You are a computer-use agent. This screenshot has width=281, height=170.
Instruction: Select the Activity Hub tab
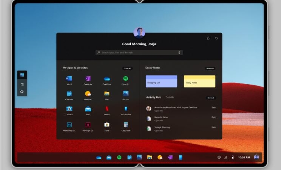click(x=154, y=97)
